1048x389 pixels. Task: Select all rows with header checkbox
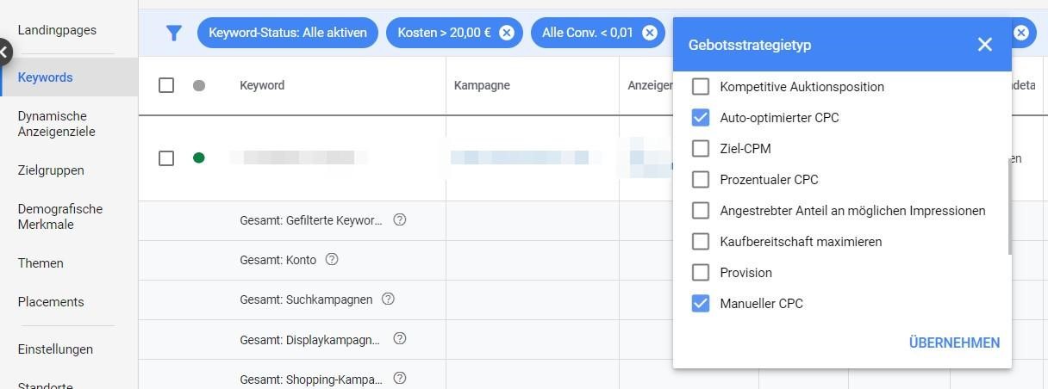pos(166,85)
